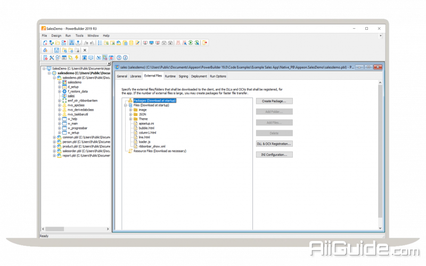Open the Library painter toolbar icon
The height and width of the screenshot is (266, 426).
tap(119, 43)
